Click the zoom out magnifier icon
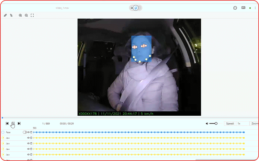Image resolution: width=259 pixels, height=161 pixels. (26, 15)
